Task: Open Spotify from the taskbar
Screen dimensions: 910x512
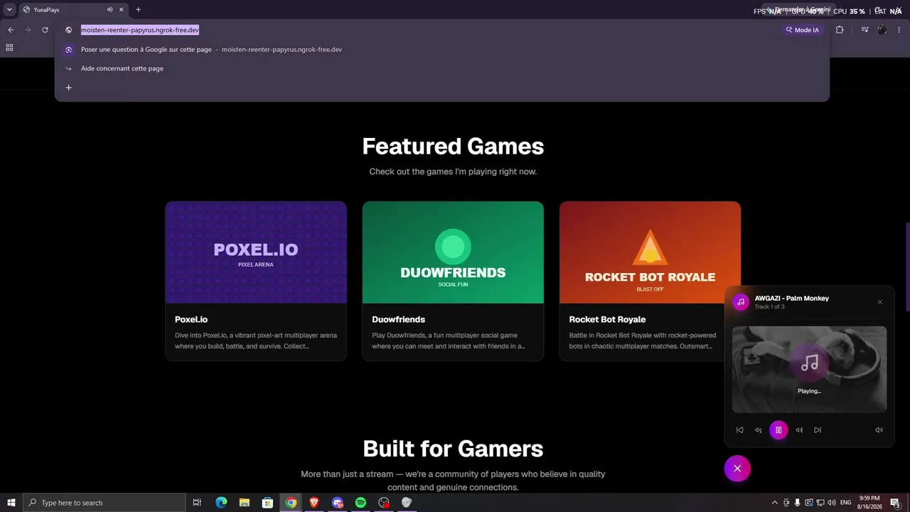Action: click(360, 503)
